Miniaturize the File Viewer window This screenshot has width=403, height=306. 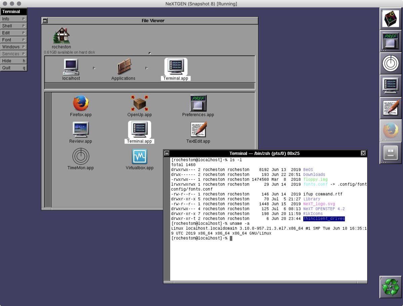tap(45, 21)
